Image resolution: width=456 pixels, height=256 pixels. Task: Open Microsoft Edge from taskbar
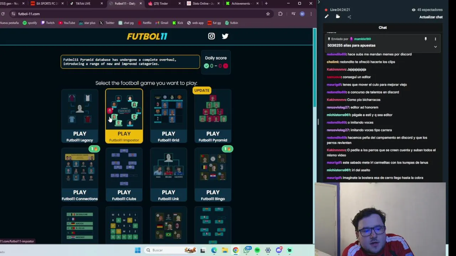click(x=214, y=250)
